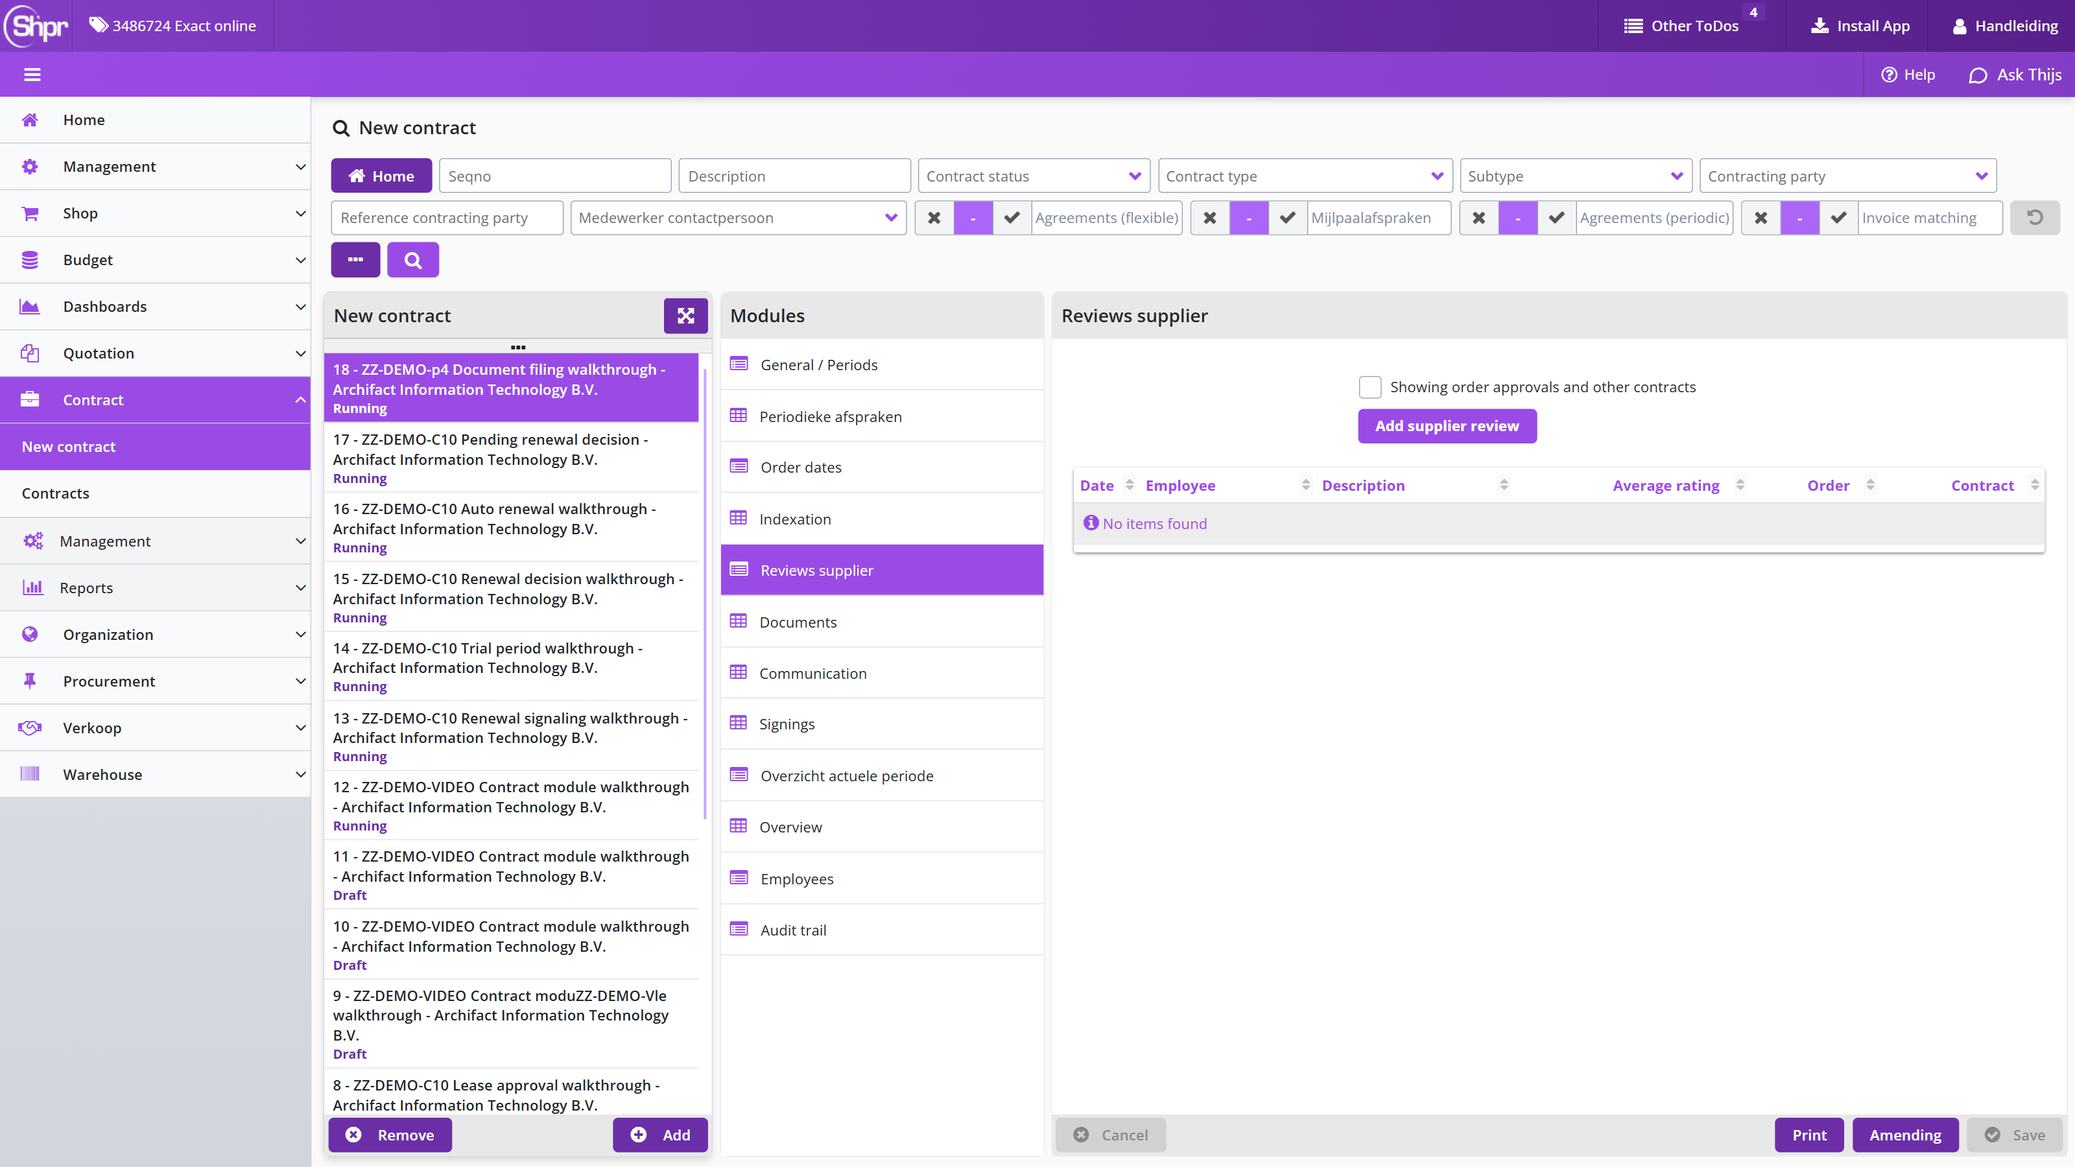Click Install App download item

coord(1860,26)
